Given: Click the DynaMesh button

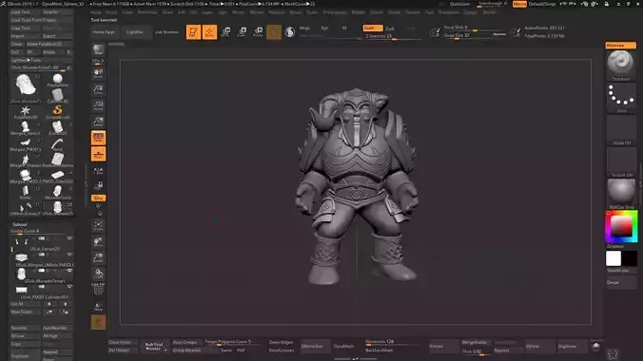Looking at the screenshot, I should (343, 346).
